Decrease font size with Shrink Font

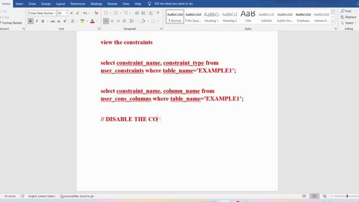coord(77,13)
